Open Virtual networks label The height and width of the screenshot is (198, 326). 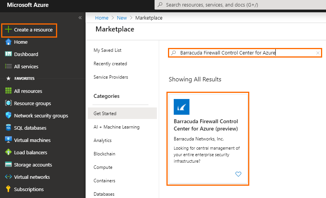pos(32,177)
